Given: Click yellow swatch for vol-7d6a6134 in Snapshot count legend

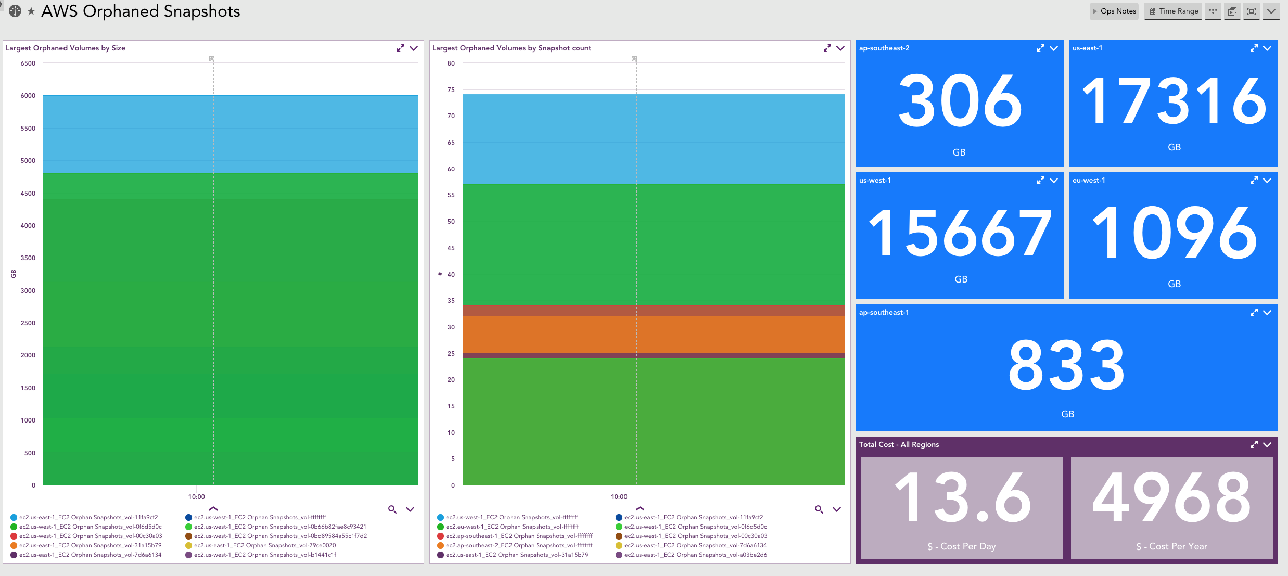Looking at the screenshot, I should tap(619, 546).
